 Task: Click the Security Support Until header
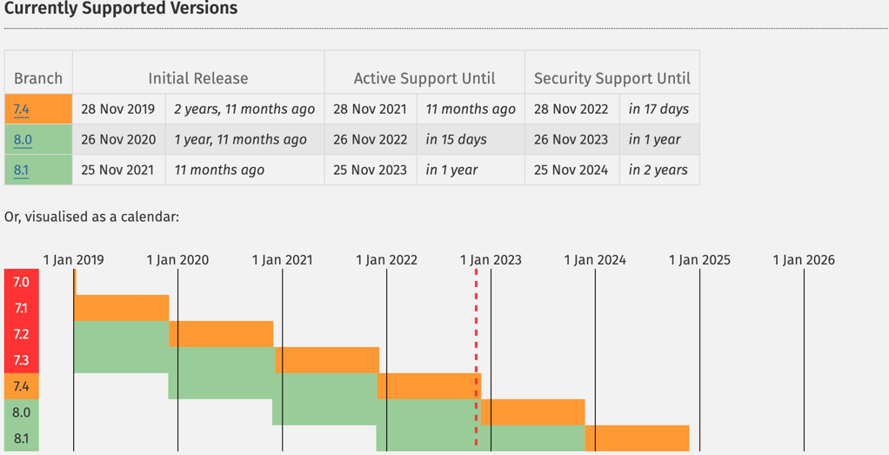click(x=612, y=78)
